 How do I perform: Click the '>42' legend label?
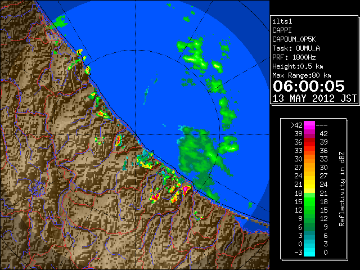tap(296, 125)
